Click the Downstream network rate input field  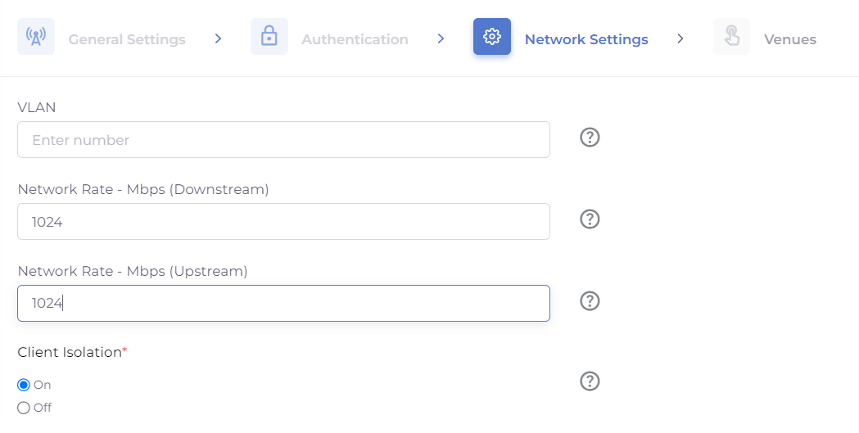(x=283, y=222)
